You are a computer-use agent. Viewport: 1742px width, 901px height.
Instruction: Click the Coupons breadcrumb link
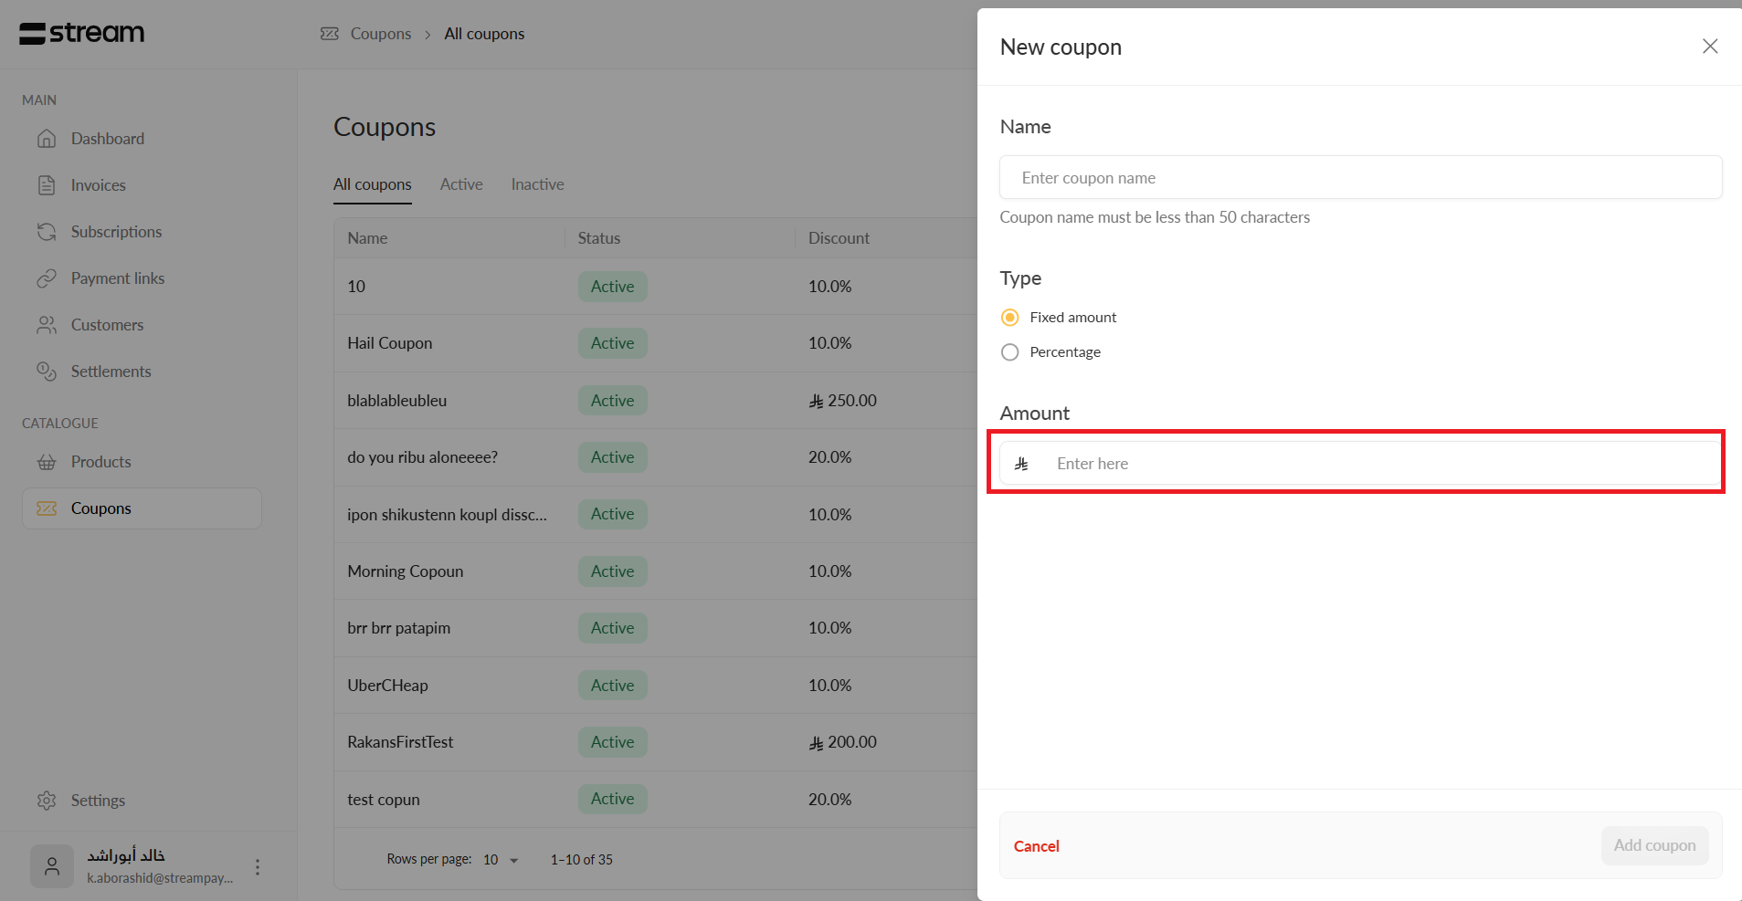tap(380, 34)
